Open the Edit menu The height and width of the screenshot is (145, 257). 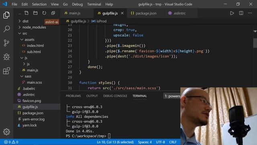point(24,4)
